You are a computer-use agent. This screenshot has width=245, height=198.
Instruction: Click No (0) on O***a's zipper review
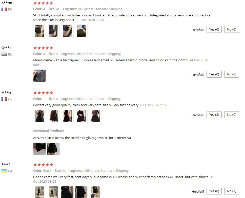coord(232,74)
